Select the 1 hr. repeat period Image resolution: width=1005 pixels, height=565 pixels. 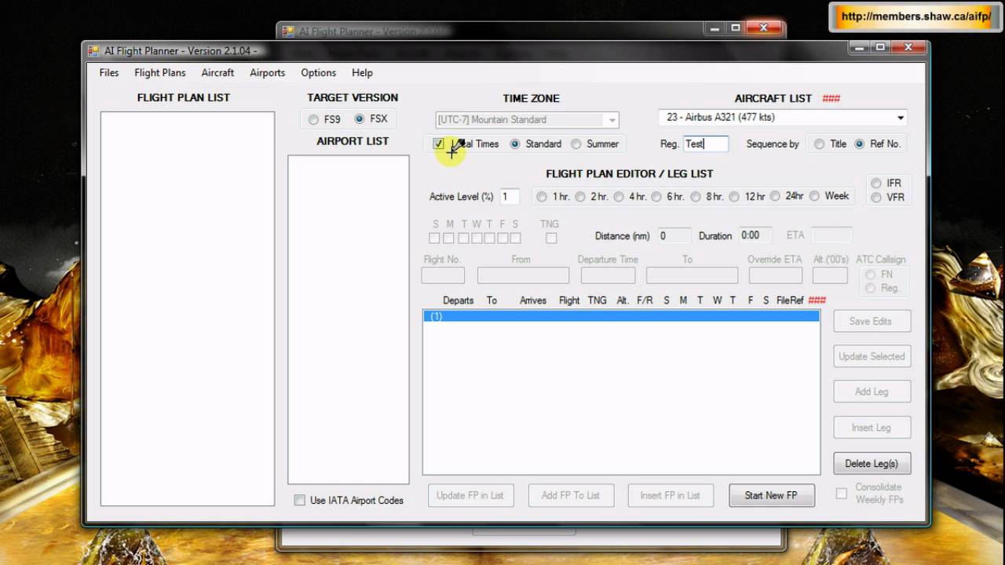point(542,196)
